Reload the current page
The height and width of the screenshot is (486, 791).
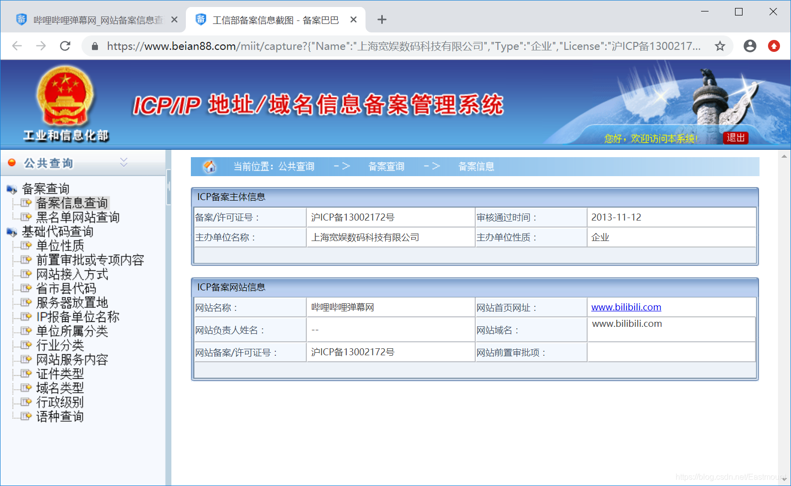[x=65, y=46]
